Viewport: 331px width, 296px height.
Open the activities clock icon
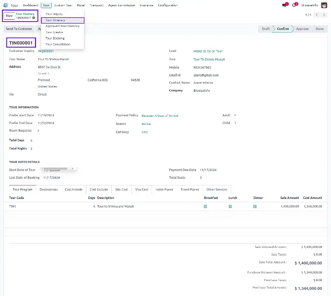295,5
